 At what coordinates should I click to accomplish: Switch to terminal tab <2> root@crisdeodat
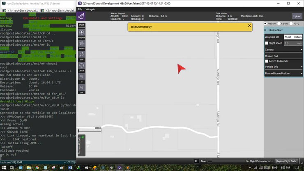58,10
